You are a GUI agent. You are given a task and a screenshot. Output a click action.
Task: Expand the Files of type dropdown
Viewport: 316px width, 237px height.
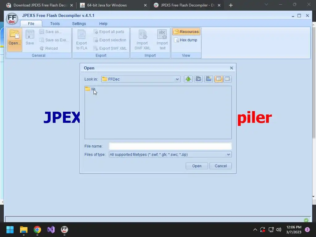pyautogui.click(x=228, y=155)
